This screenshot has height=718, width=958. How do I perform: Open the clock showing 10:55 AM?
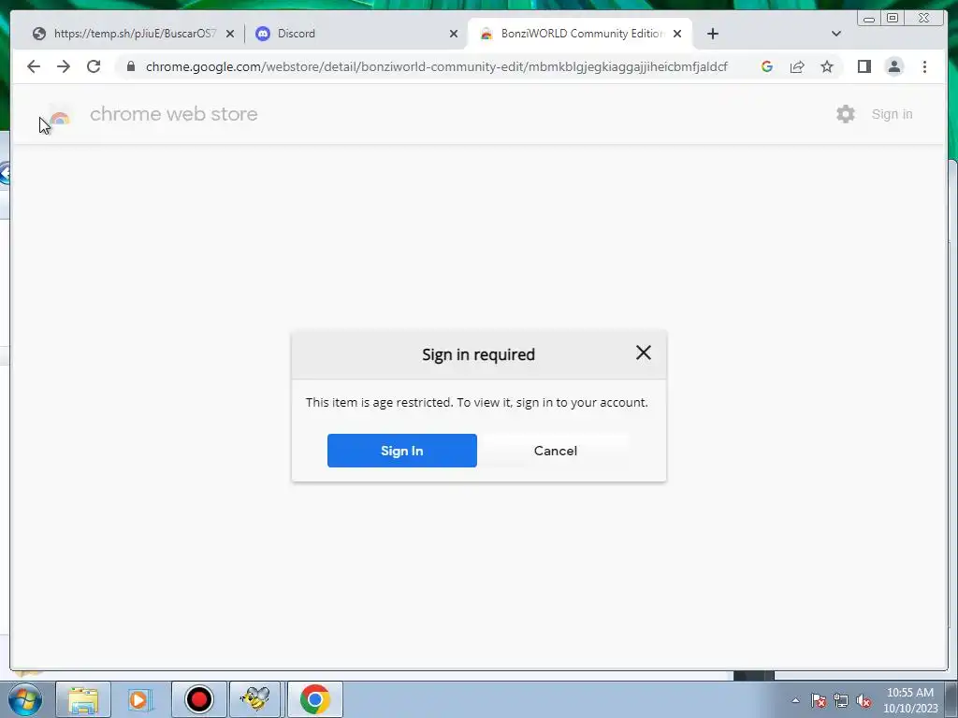tap(910, 699)
